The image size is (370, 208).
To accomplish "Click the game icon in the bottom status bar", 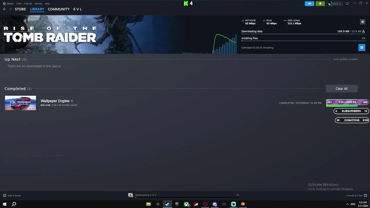I will (x=130, y=195).
